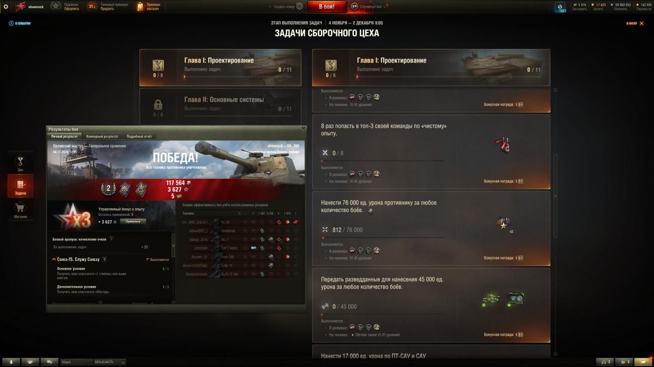Click the chat channel input field
Screen dimensions: 654x367
pos(93,362)
